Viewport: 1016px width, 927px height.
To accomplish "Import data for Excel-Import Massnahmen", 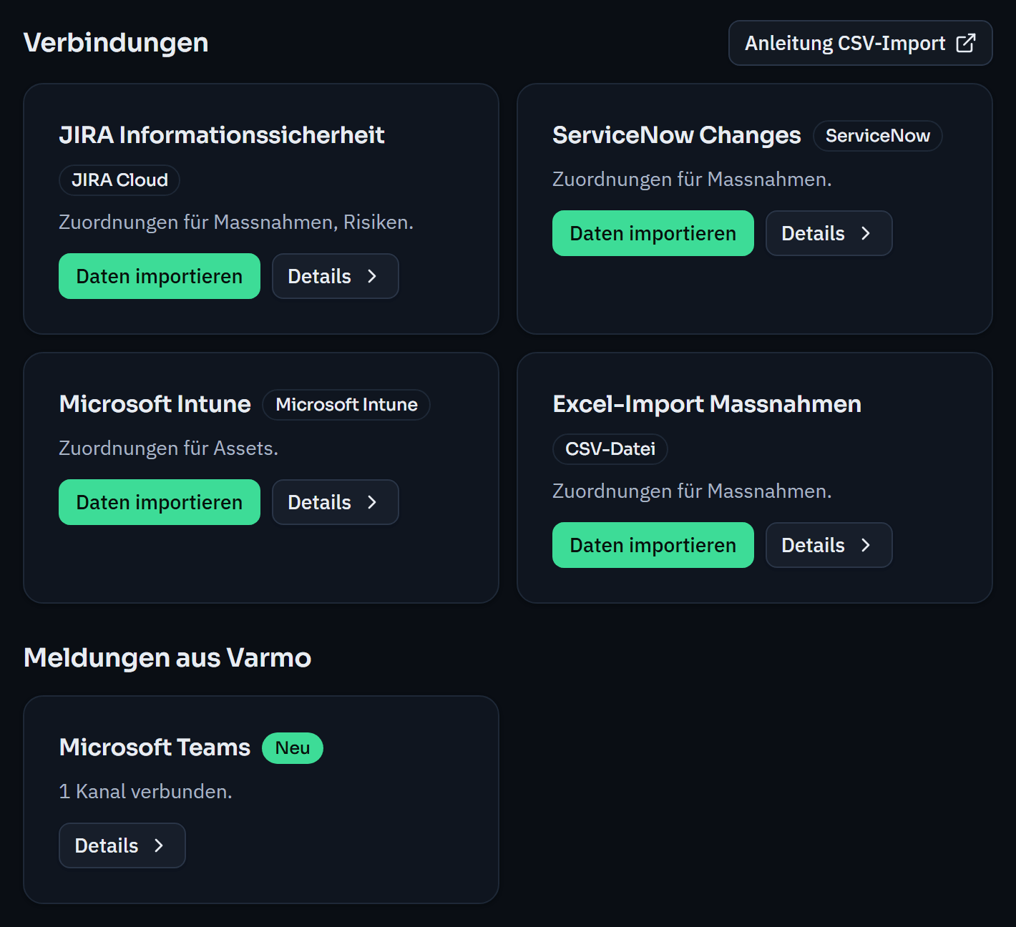I will coord(653,545).
